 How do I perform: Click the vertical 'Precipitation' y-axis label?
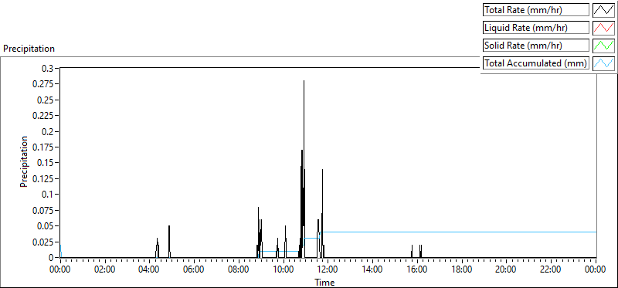click(24, 161)
